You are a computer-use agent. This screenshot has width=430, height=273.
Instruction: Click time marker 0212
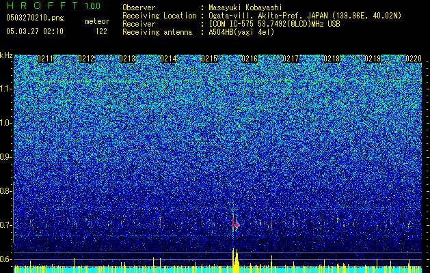click(x=86, y=59)
